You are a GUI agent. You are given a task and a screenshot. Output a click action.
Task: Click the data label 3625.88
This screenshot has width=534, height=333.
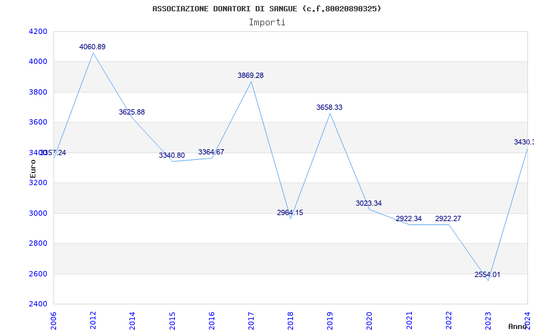131,112
